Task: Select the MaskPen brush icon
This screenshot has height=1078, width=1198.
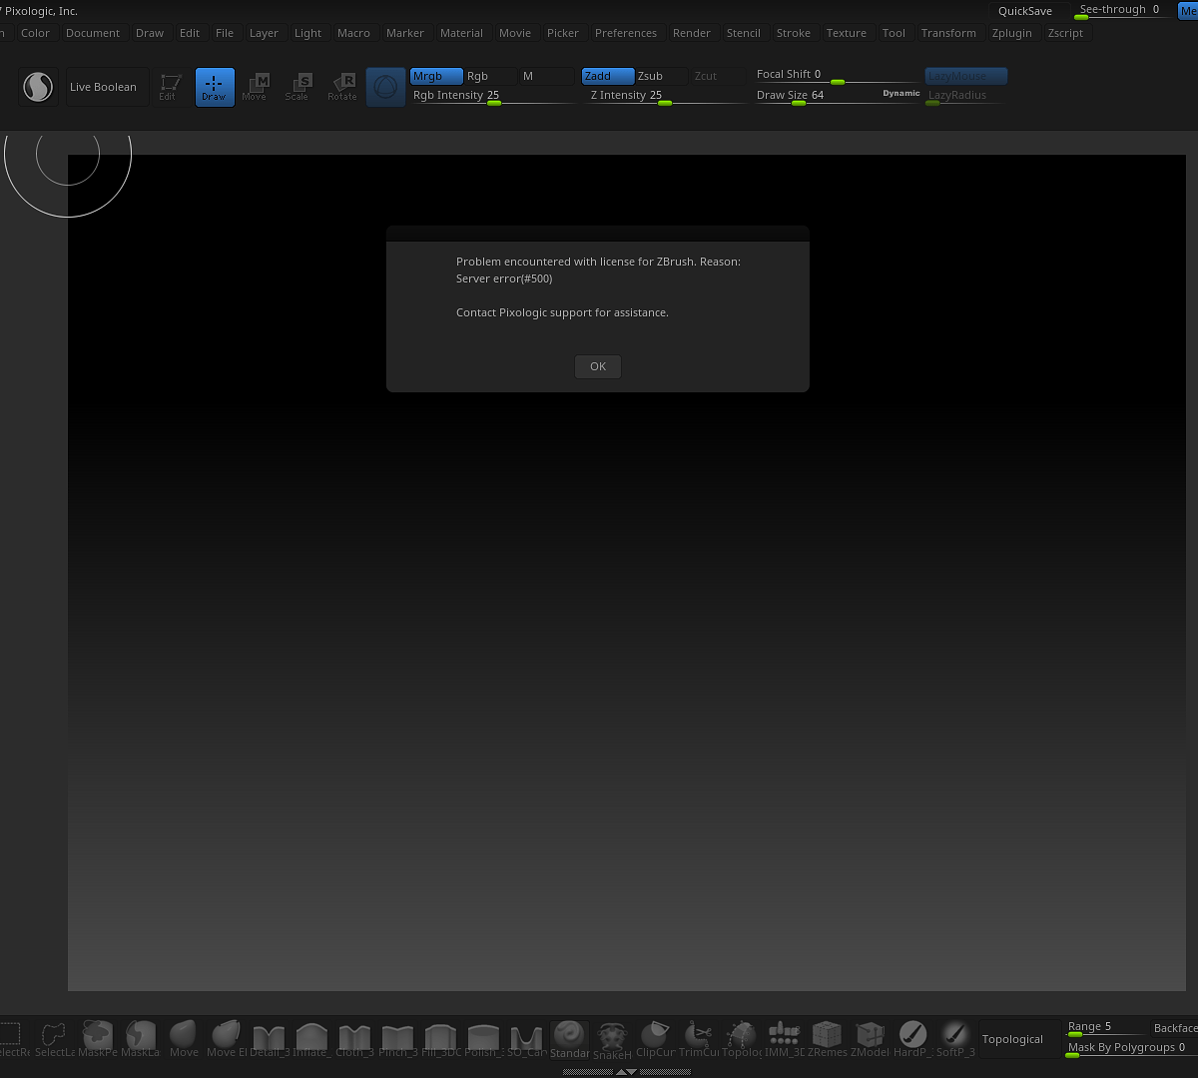Action: (x=97, y=1038)
